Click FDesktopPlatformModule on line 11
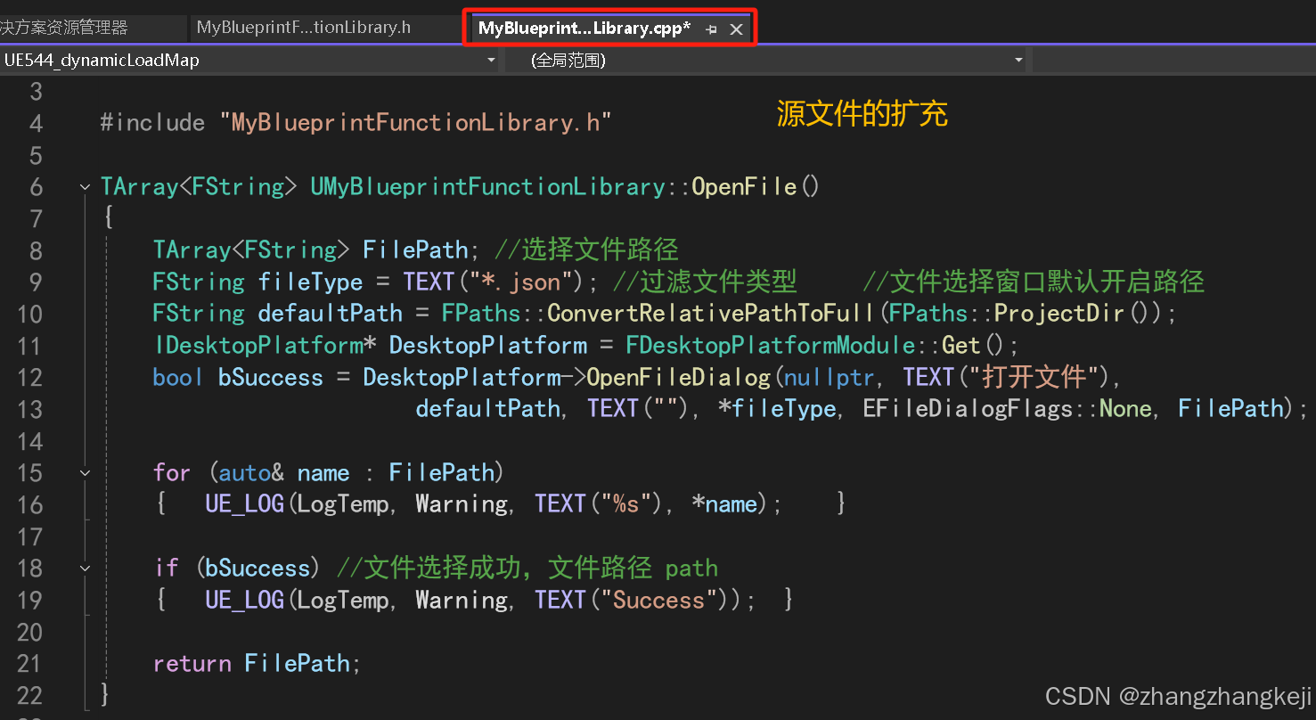Screen dimensions: 1316x720 770,346
